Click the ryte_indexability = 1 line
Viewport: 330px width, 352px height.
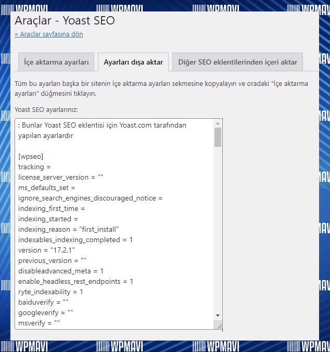coord(50,292)
